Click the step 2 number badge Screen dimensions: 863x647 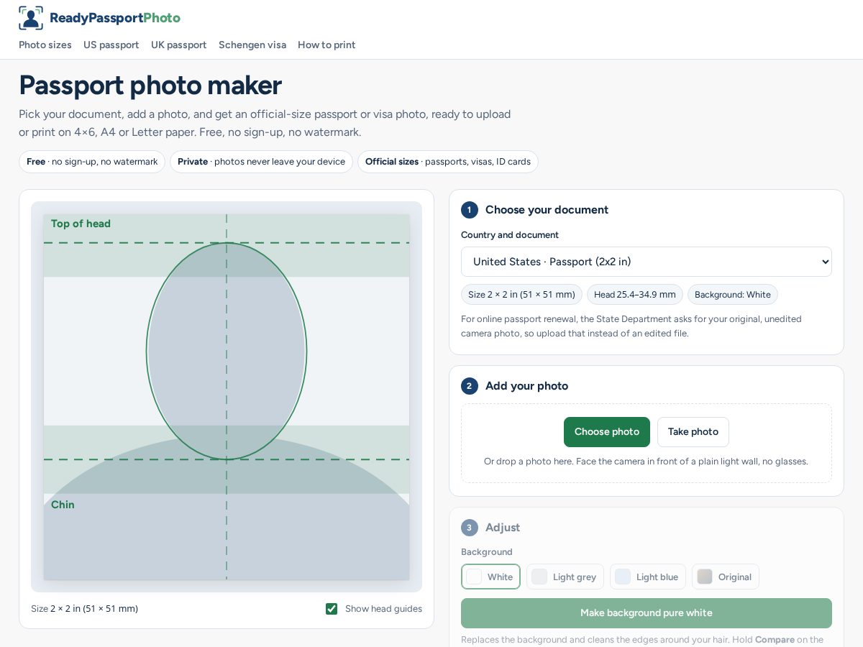[x=470, y=386]
